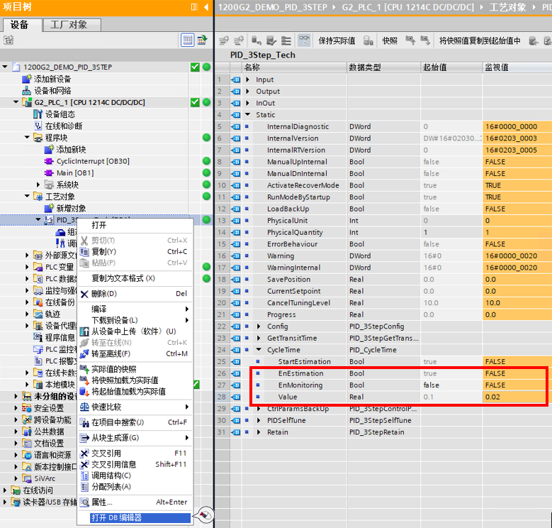This screenshot has height=528, width=552.
Task: Choose Open DB editor (打开 DB 编辑器) menu entry
Action: point(116,517)
